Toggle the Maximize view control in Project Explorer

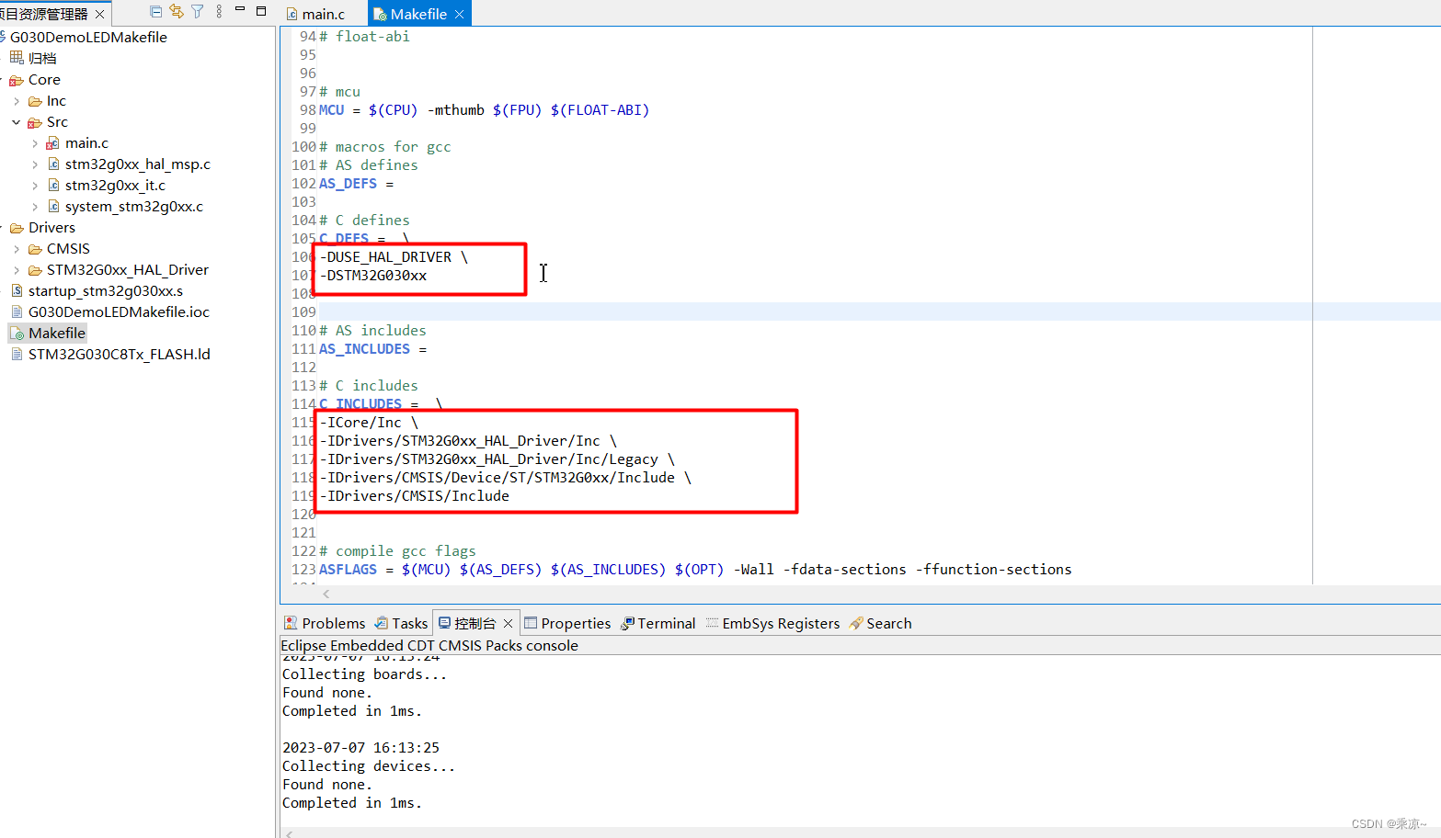260,11
